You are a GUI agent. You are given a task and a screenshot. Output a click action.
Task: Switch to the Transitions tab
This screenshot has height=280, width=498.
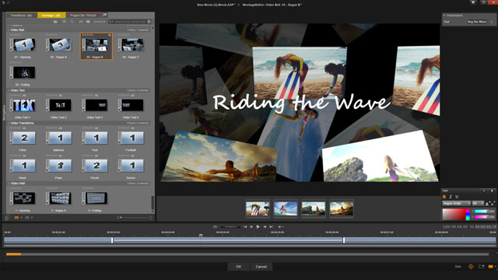tap(21, 16)
